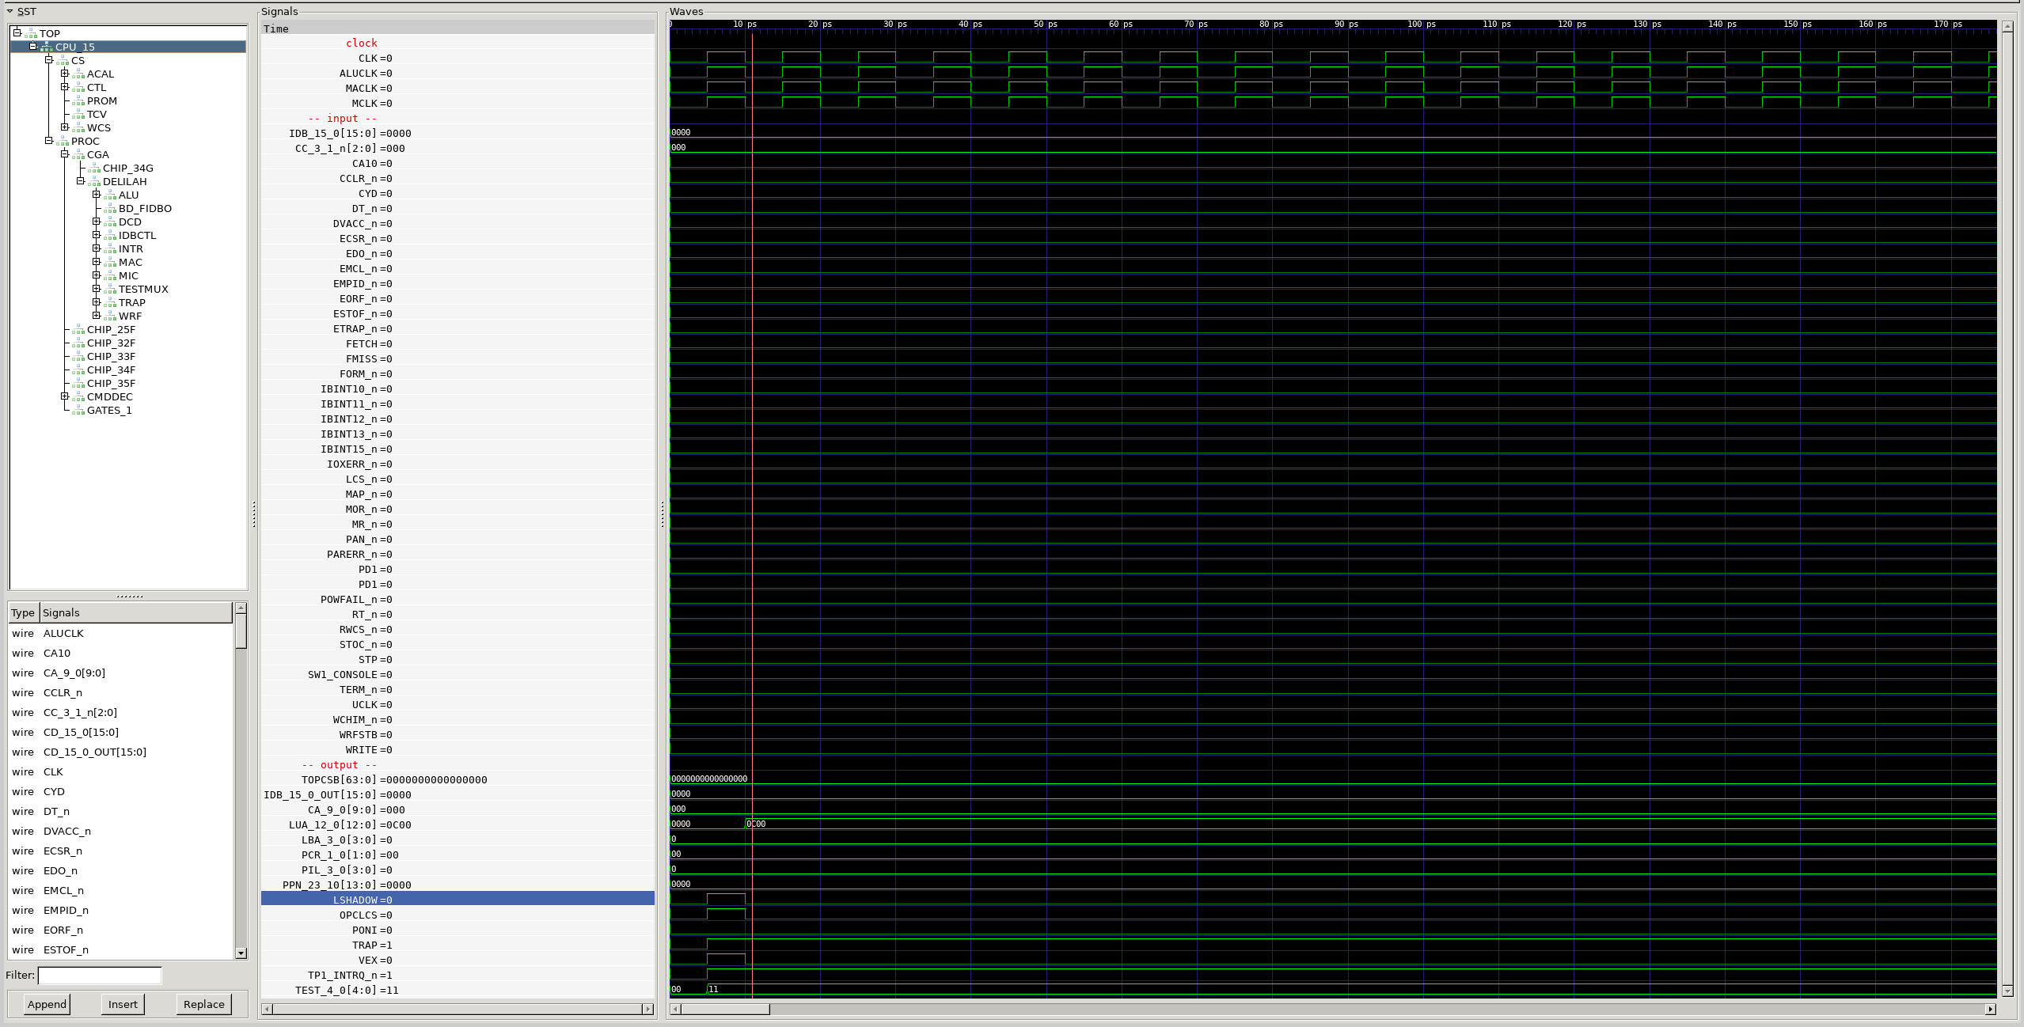Screen dimensions: 2024x1027
Task: Collapse the SST panel triangle
Action: pos(9,11)
